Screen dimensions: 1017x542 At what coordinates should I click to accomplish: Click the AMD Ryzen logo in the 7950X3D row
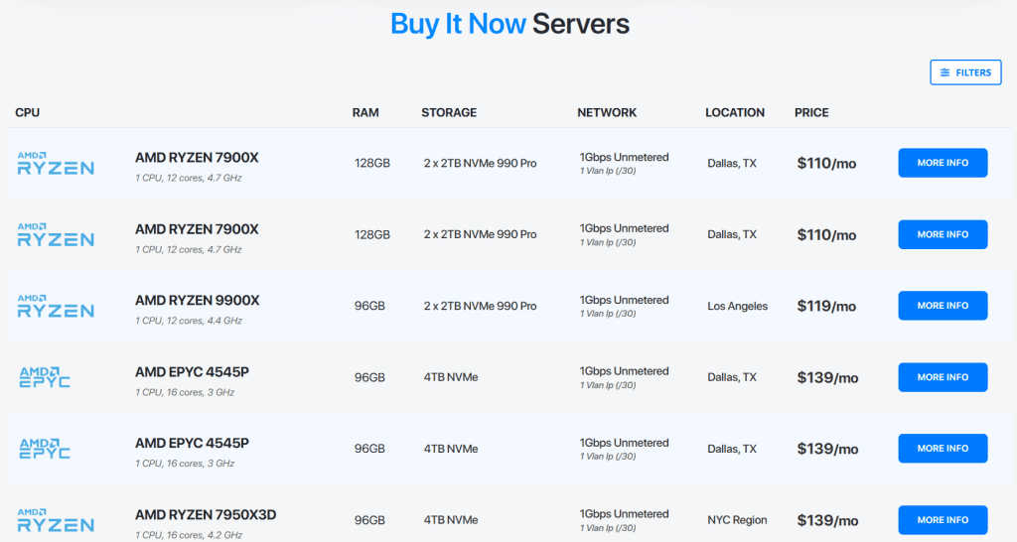(56, 520)
